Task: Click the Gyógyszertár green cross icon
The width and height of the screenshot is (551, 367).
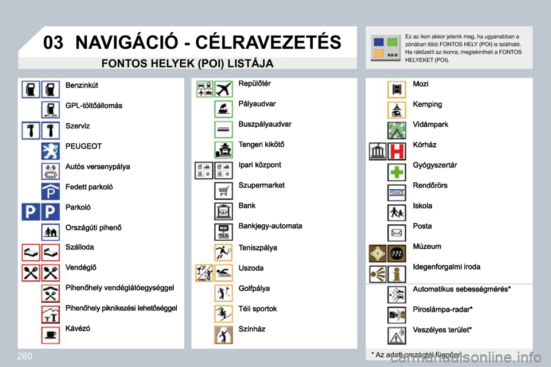Action: (x=397, y=172)
